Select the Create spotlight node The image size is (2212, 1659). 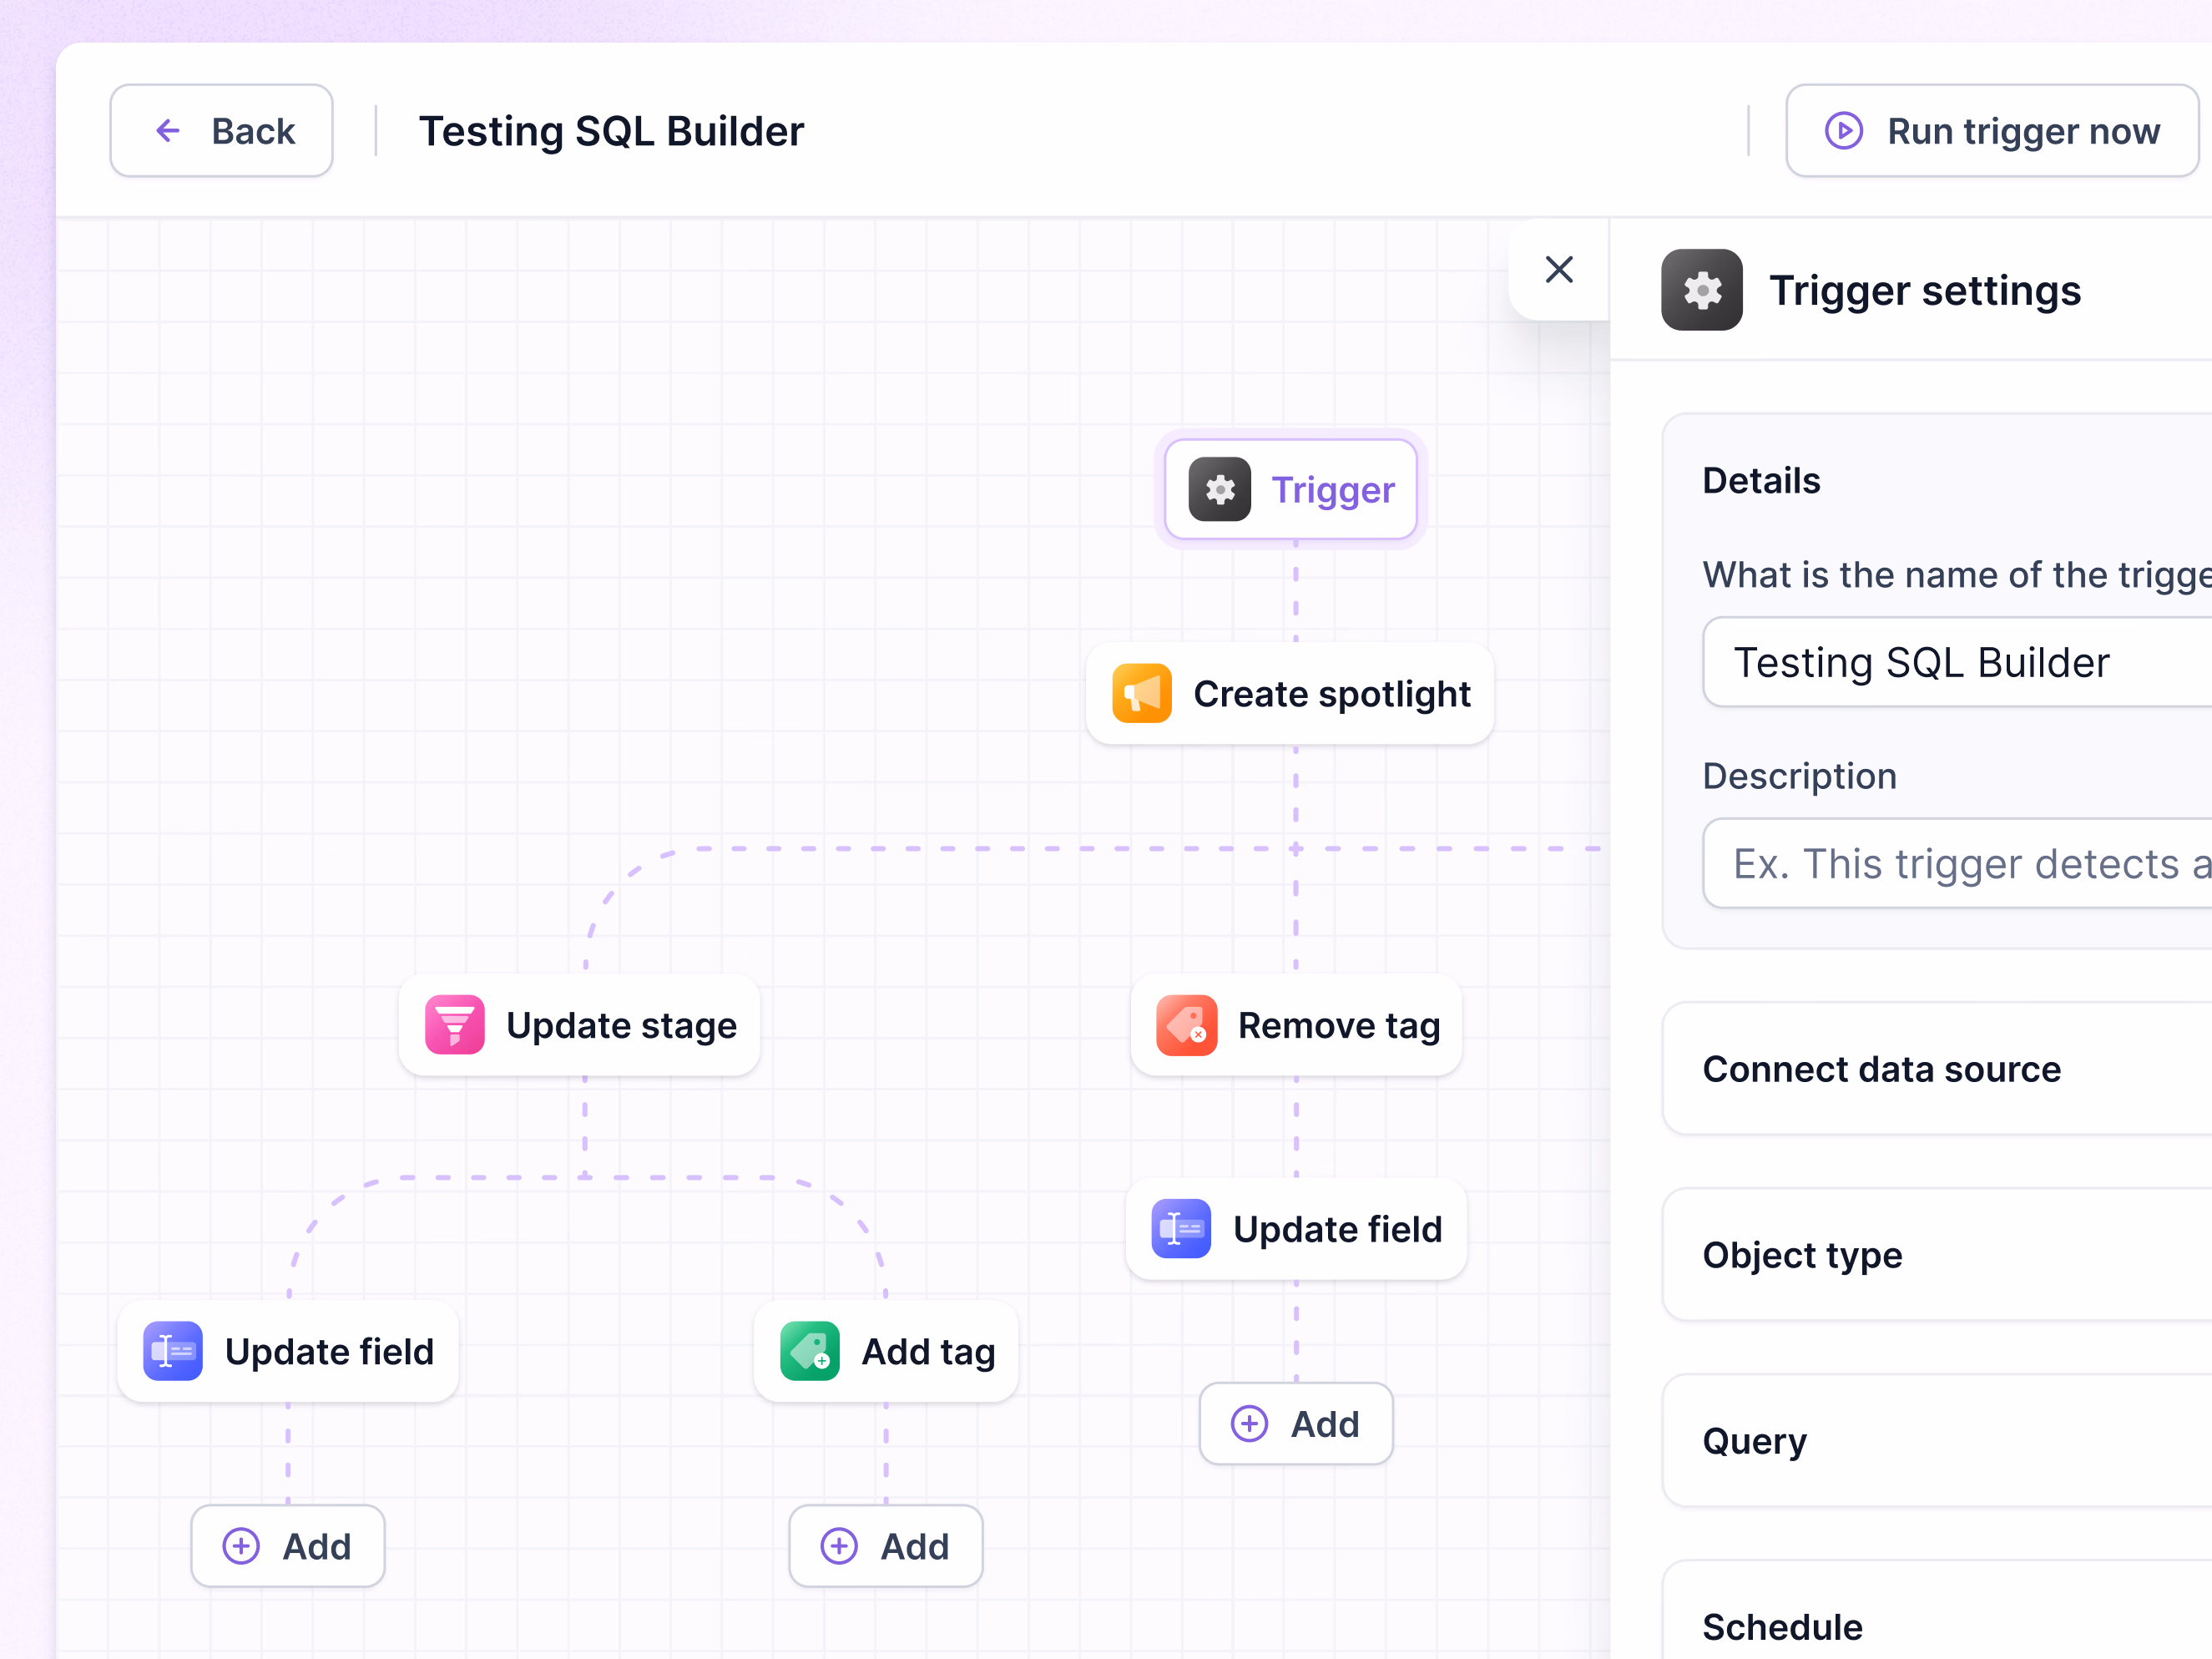(1290, 694)
